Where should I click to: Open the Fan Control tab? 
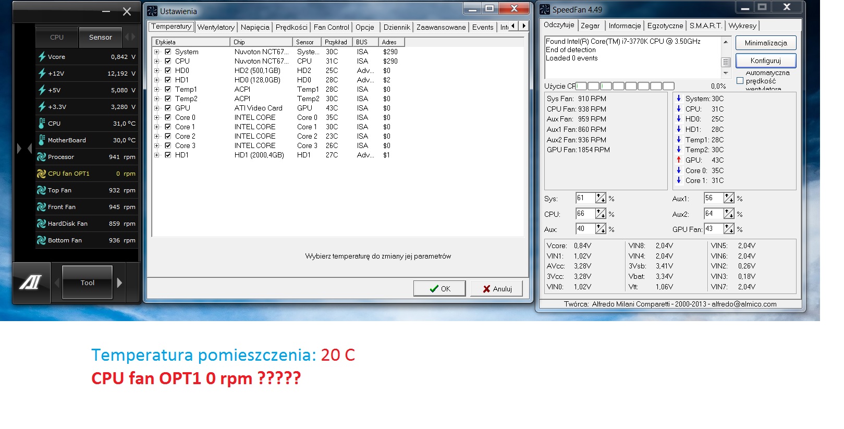[332, 27]
